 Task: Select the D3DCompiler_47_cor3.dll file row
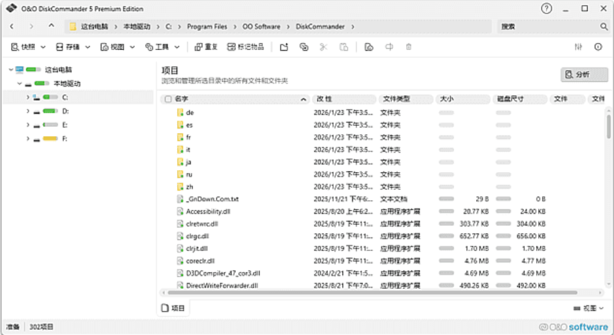pyautogui.click(x=382, y=273)
